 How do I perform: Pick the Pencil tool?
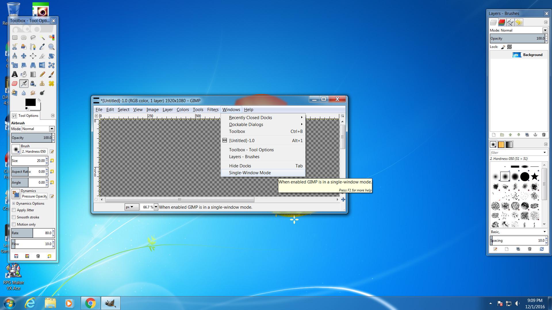point(42,74)
